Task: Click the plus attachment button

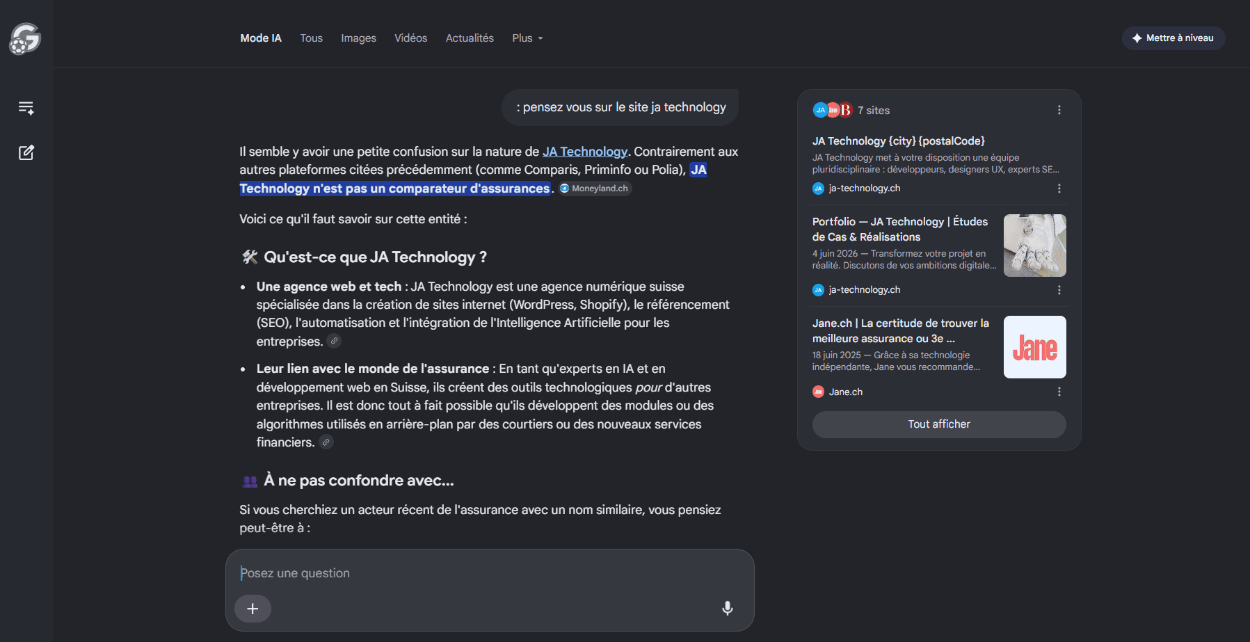Action: click(x=253, y=609)
